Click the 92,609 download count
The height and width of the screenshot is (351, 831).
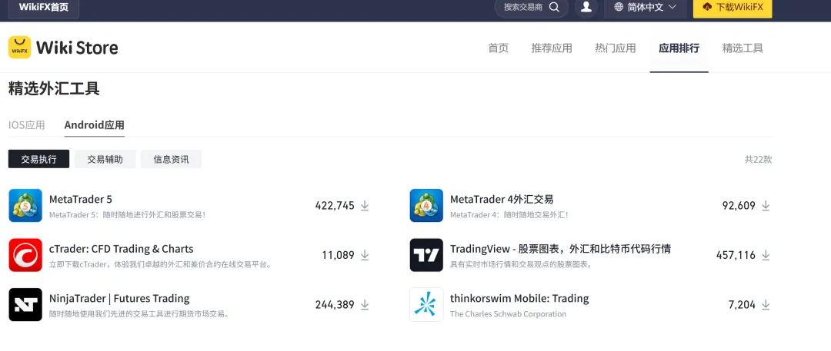coord(739,205)
